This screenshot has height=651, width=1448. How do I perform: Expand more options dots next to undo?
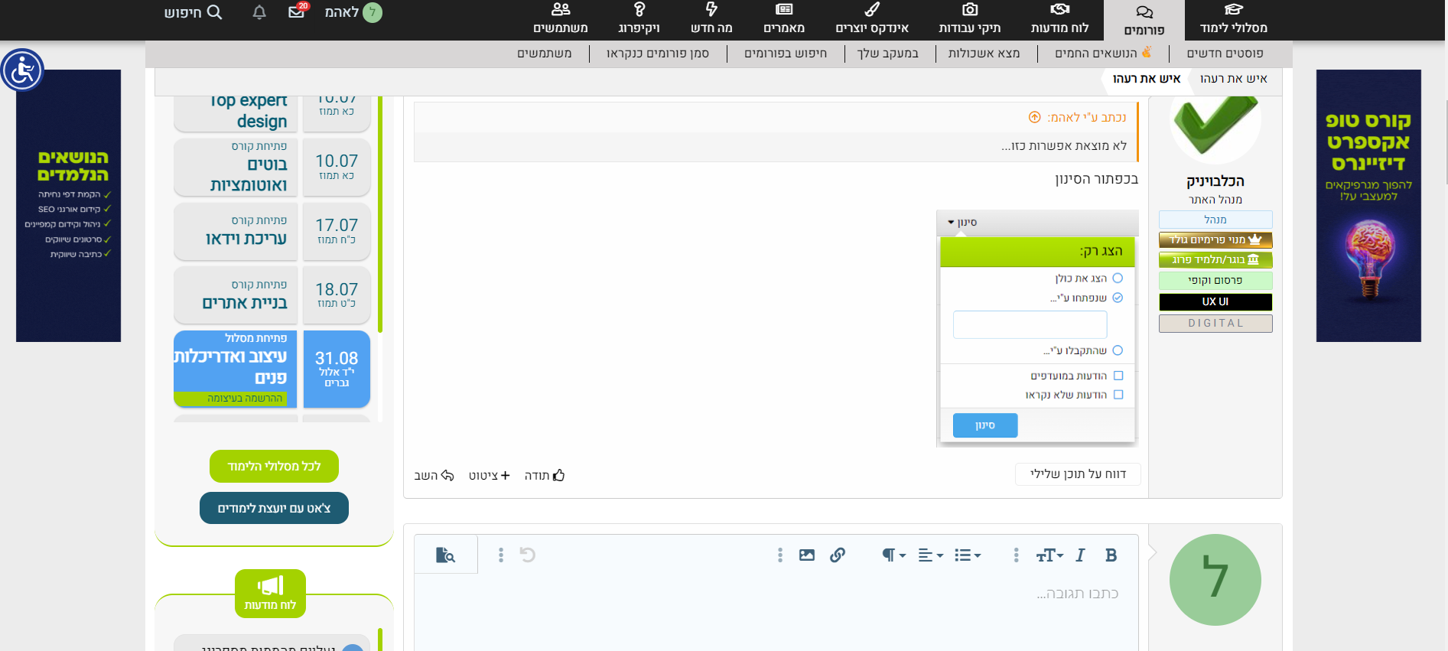tap(501, 555)
